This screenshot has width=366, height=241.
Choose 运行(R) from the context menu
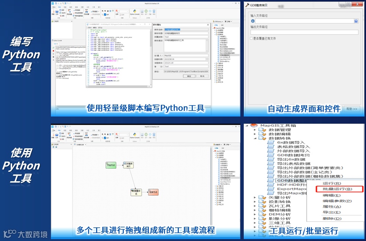332,183
